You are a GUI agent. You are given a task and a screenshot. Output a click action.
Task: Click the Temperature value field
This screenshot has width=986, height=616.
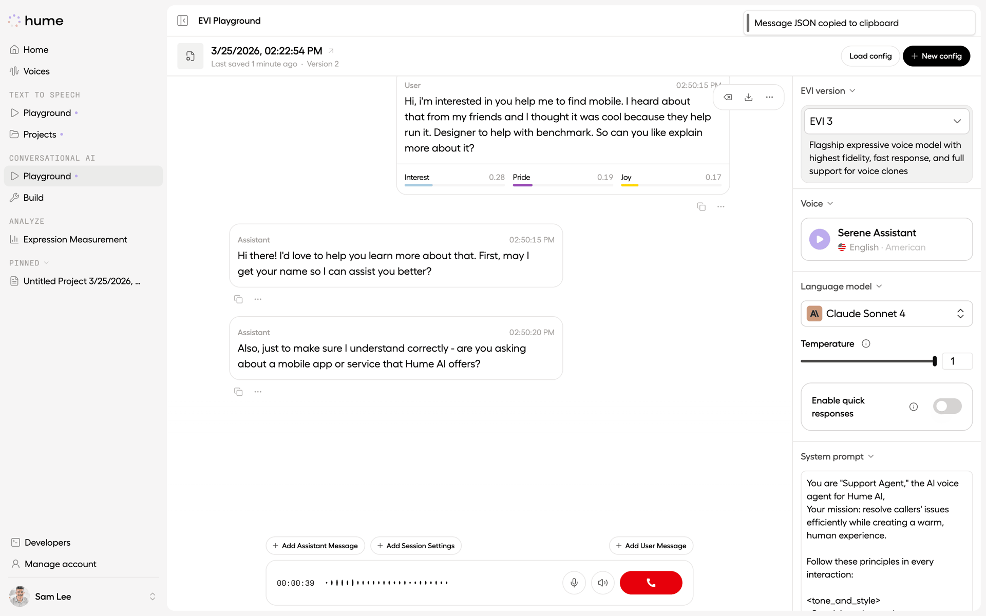957,361
